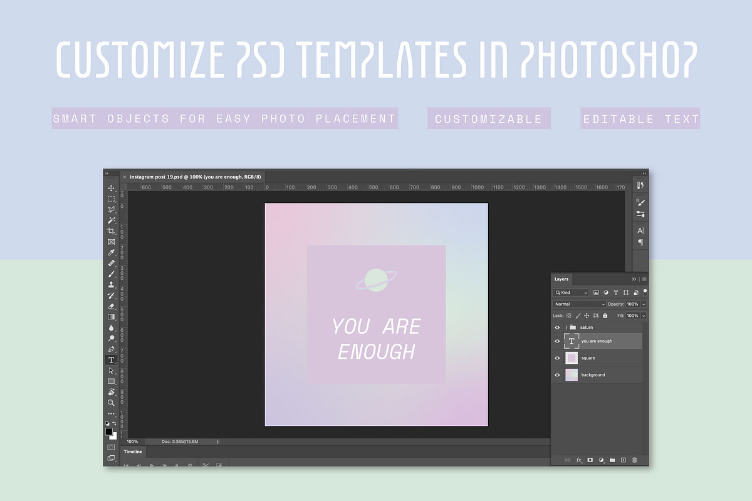
Task: Select the Horizontal Type tool
Action: [111, 360]
